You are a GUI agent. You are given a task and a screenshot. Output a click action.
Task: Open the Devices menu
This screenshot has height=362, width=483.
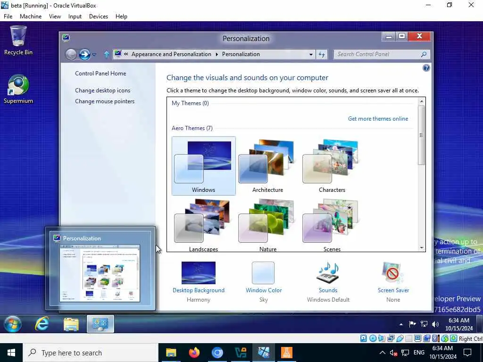(99, 16)
